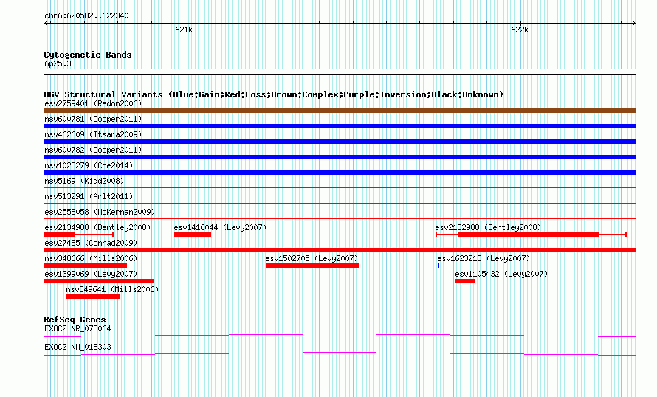This screenshot has width=657, height=397.
Task: Open nsv348666 (Mills2006) label
Action: 91,258
